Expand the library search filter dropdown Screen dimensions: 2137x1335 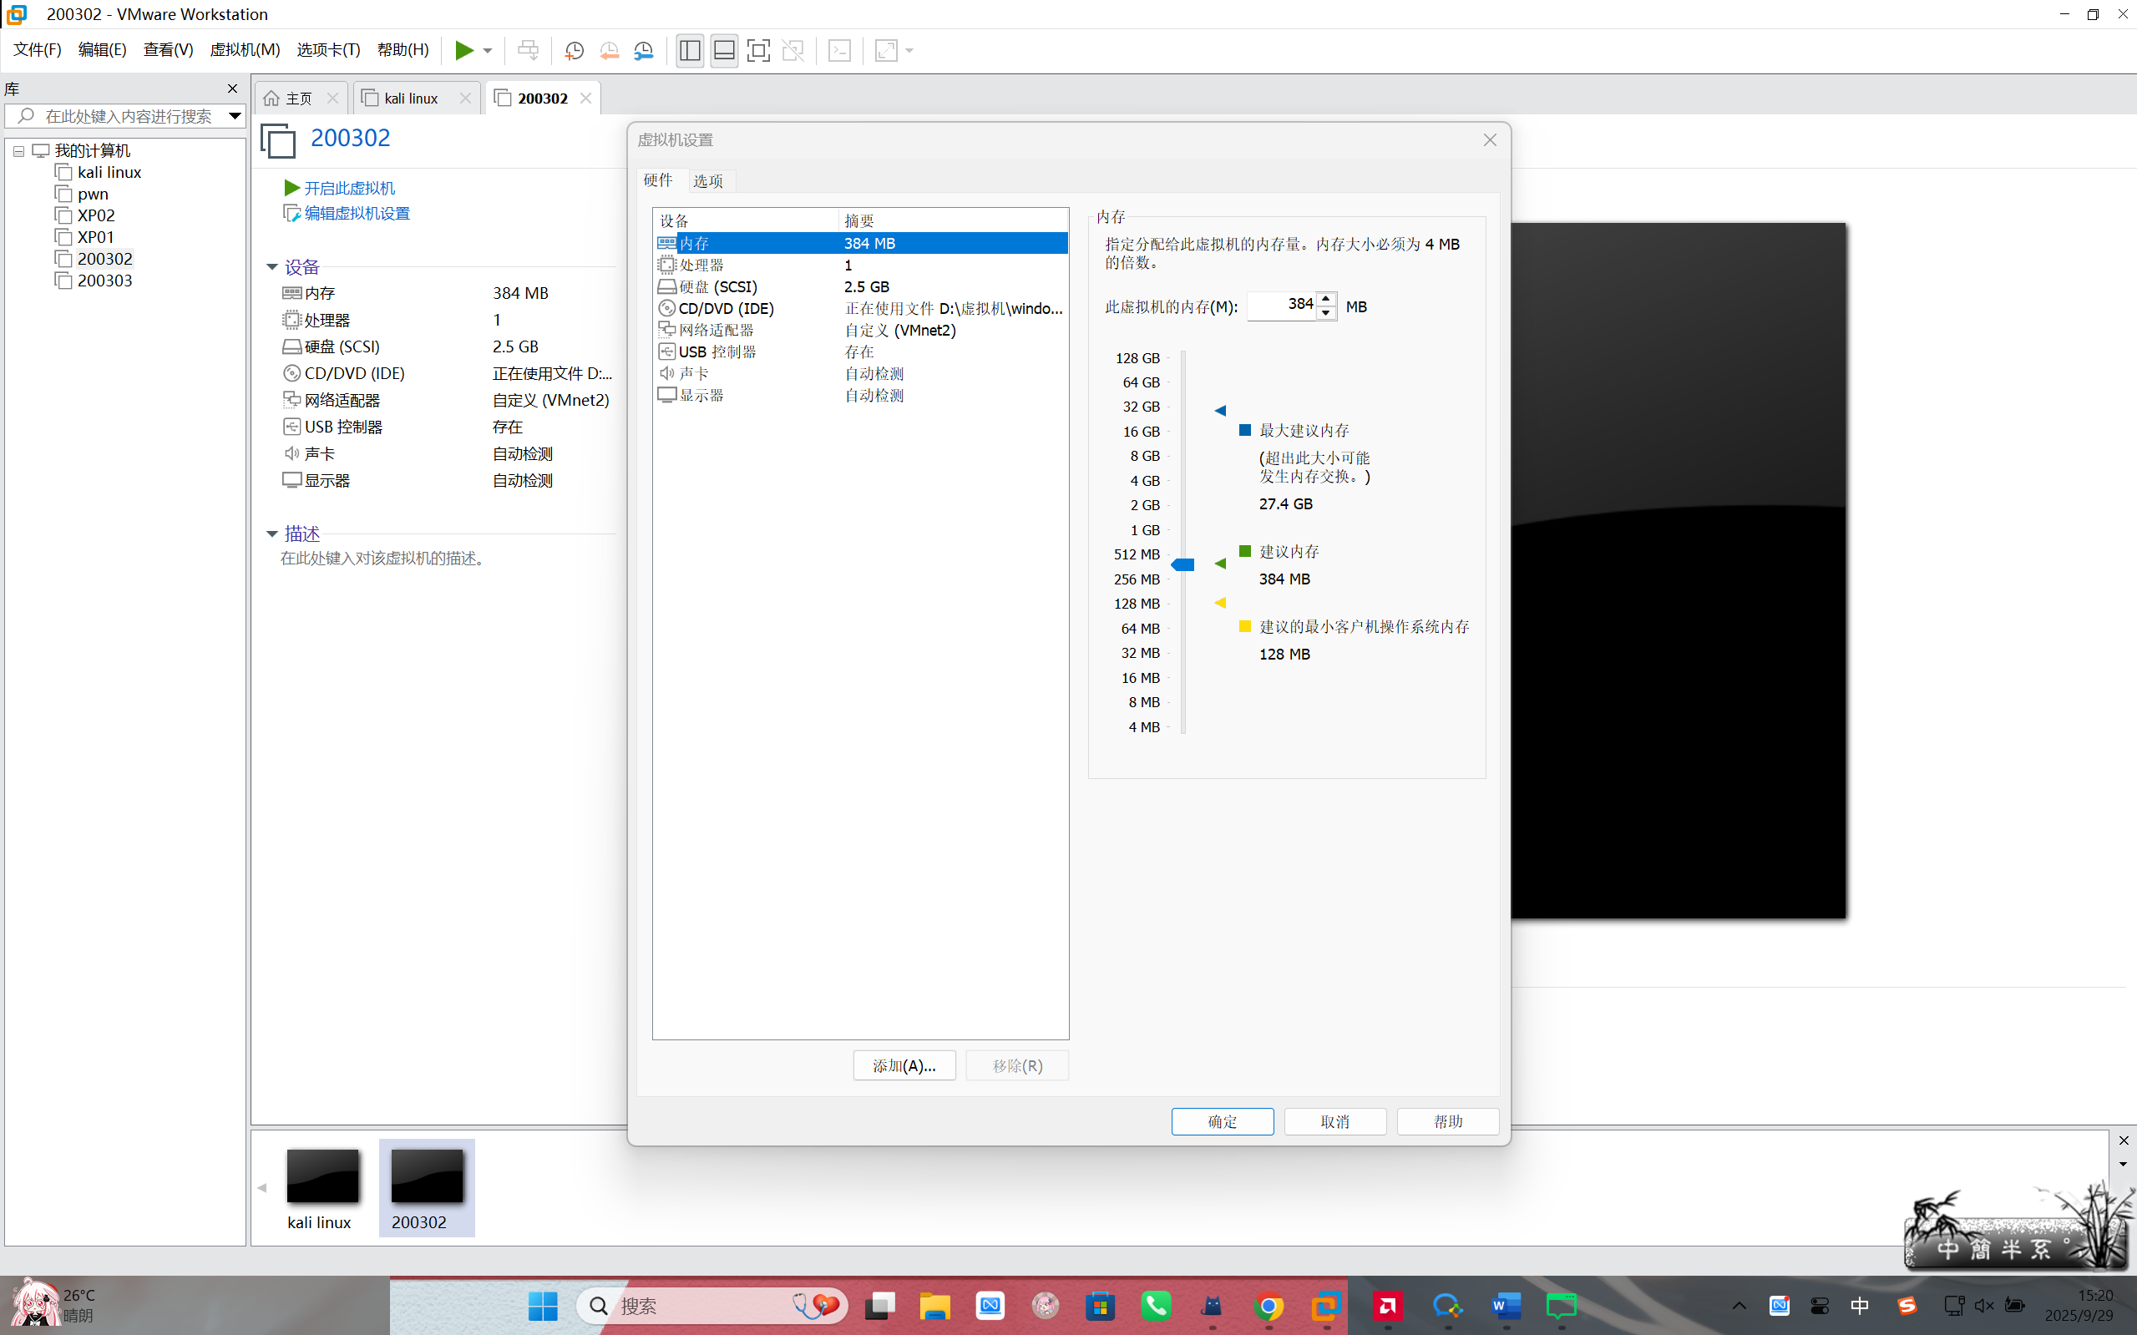pos(234,116)
